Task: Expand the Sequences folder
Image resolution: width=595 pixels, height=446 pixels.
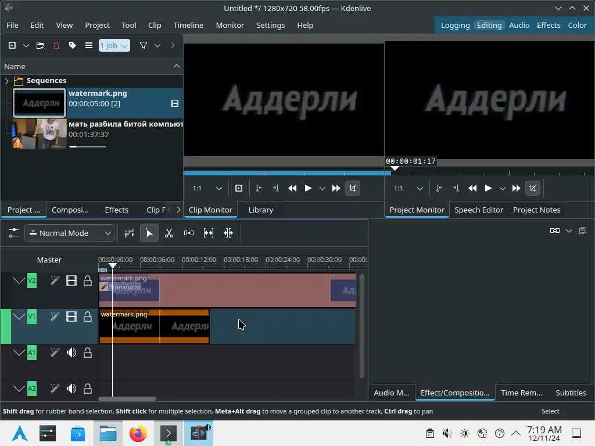Action: coord(6,80)
